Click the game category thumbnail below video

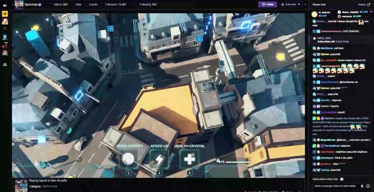coord(21,185)
